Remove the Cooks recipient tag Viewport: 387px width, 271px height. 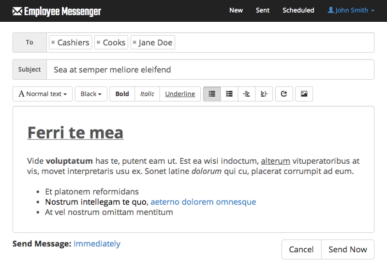(99, 43)
